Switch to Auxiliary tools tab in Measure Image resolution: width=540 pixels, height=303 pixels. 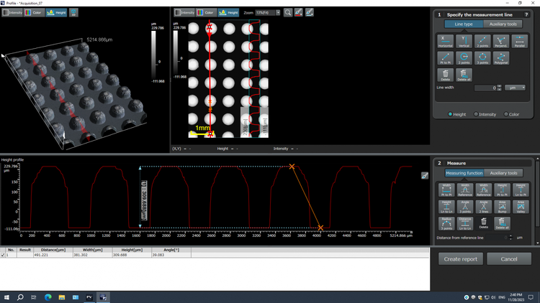(504, 173)
